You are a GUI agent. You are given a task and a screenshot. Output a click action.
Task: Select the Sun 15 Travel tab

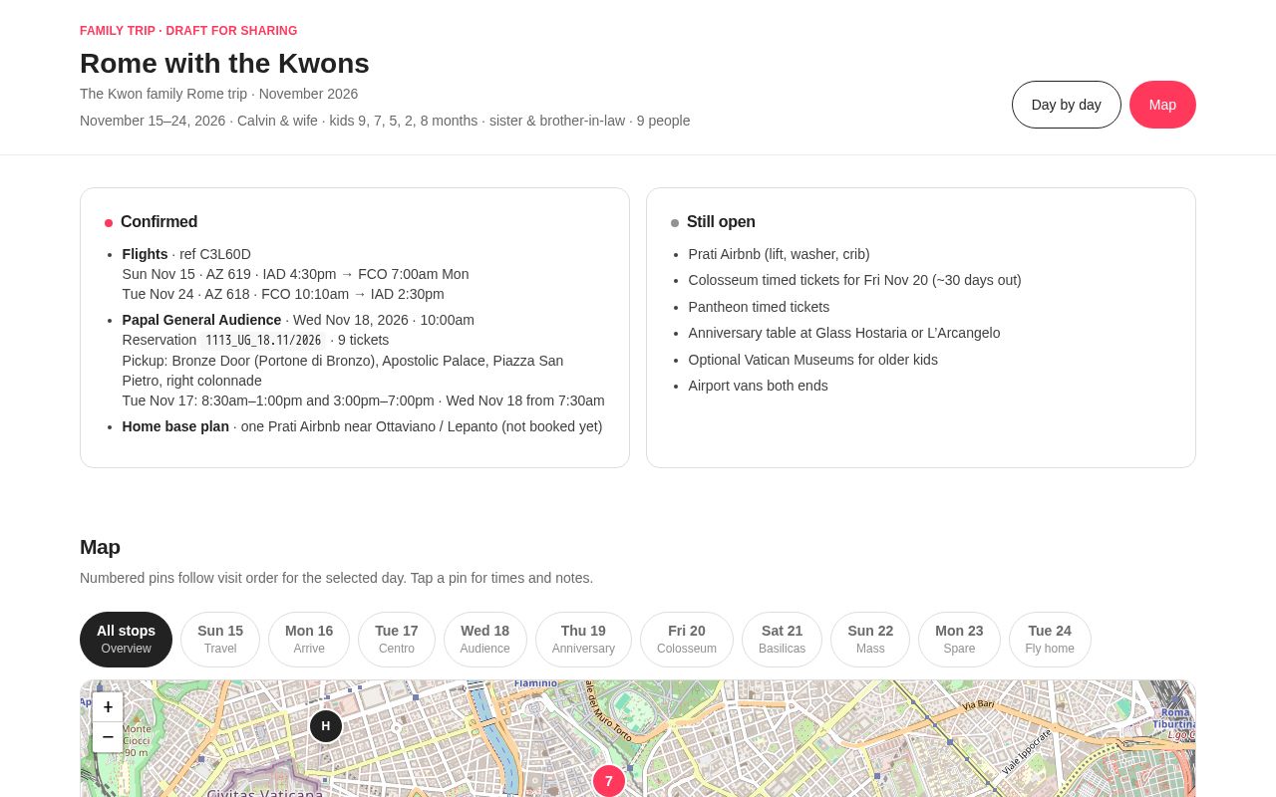[x=220, y=640]
